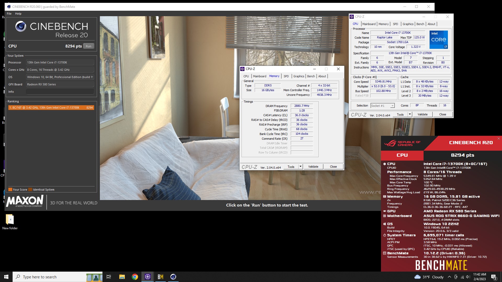Open Memory tab in CPU-Z CPU window

pos(384,24)
